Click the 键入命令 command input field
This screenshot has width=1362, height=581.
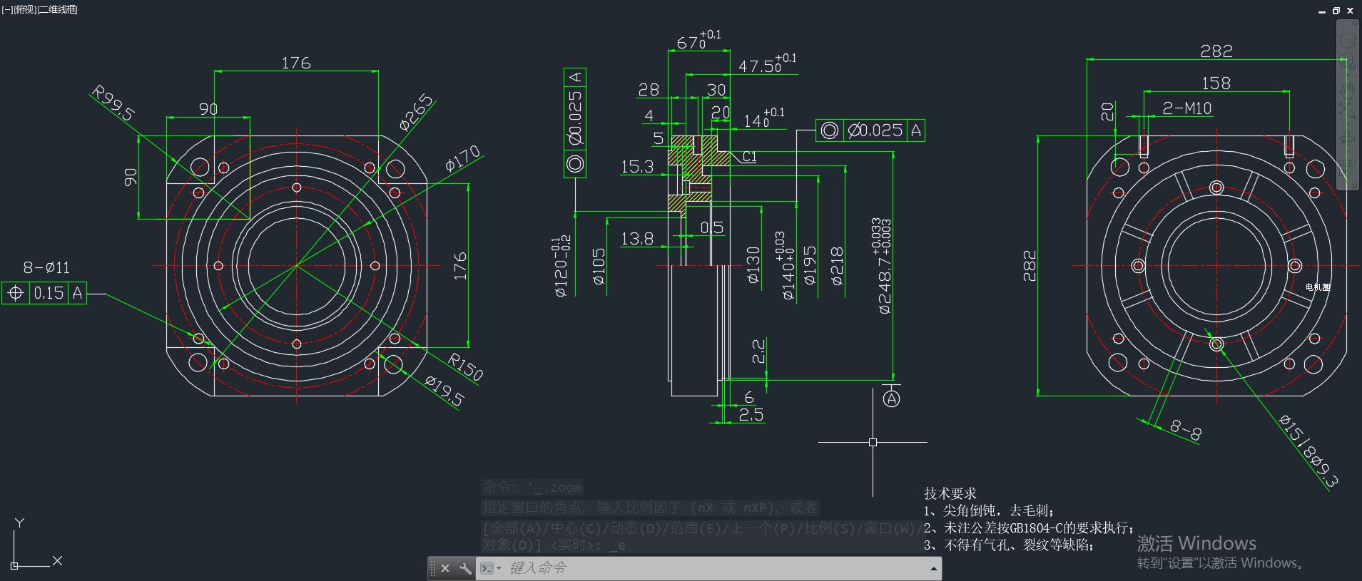coord(713,568)
